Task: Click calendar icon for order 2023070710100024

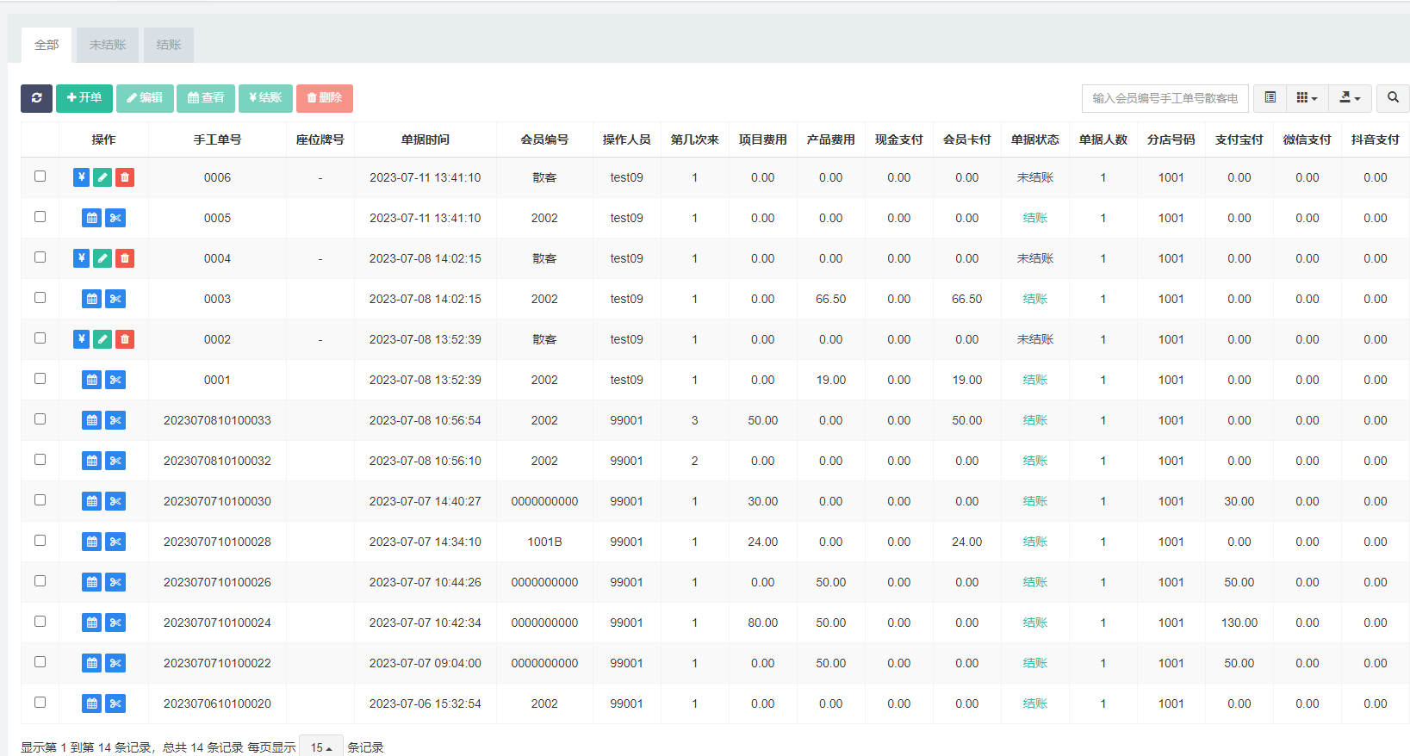Action: click(x=92, y=623)
